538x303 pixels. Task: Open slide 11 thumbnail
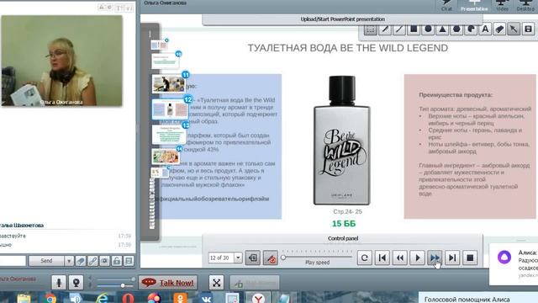click(168, 83)
